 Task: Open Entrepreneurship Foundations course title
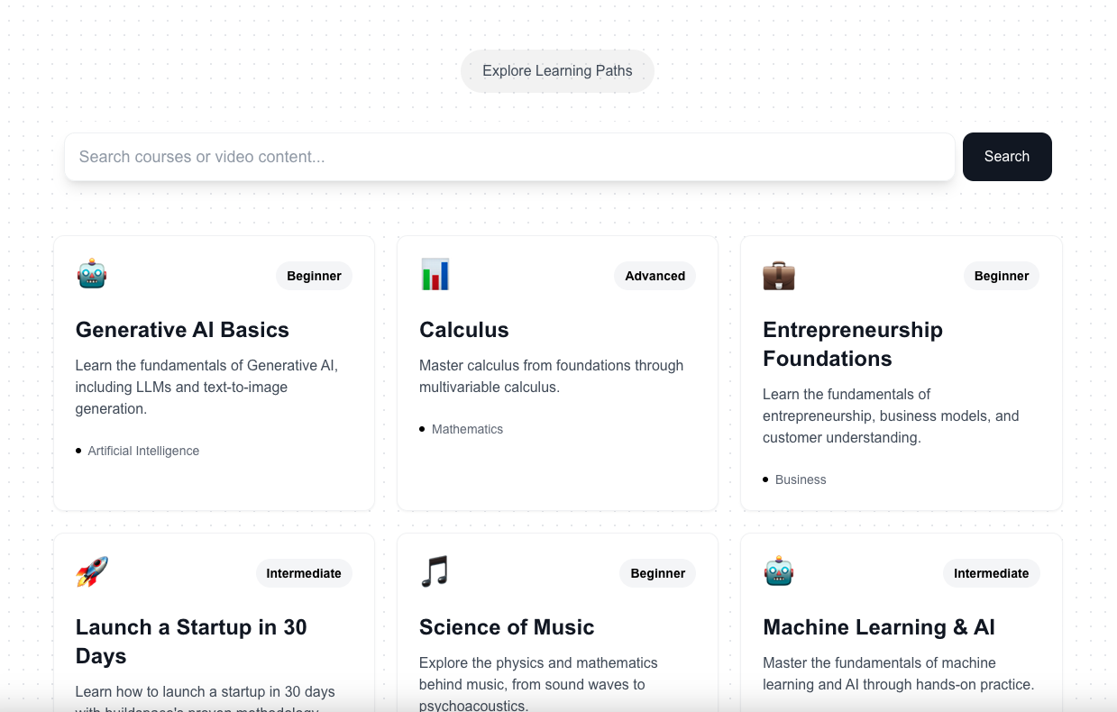(853, 344)
